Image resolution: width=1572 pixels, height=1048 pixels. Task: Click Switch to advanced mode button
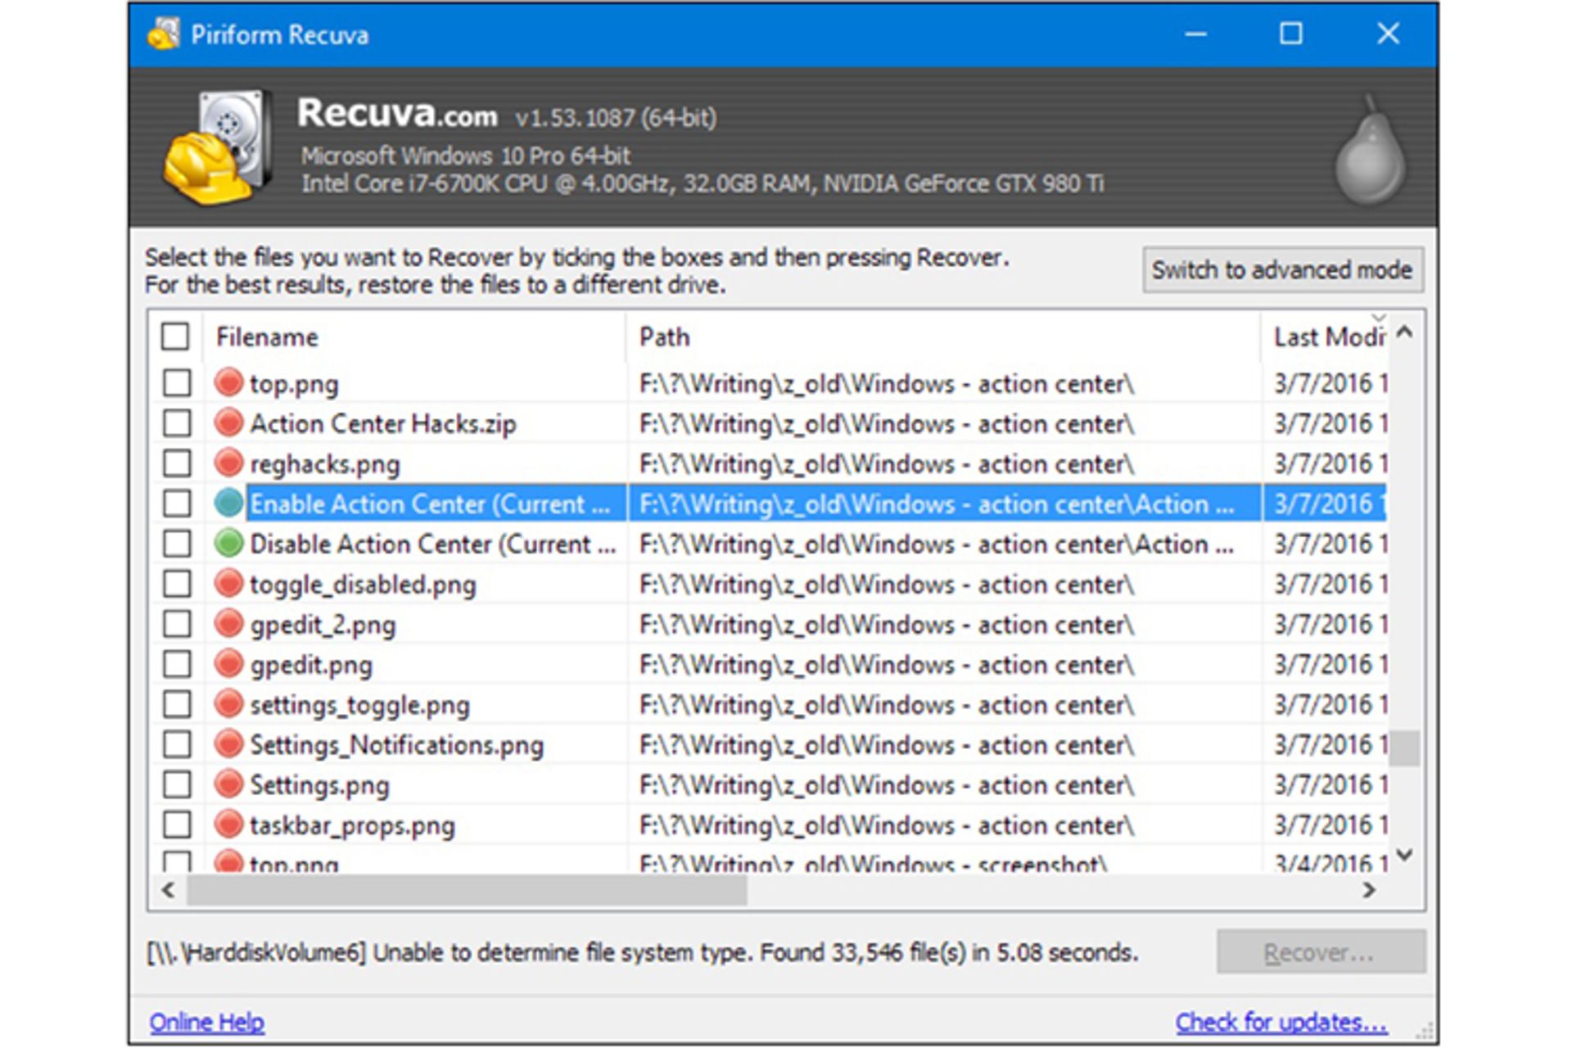(1282, 269)
